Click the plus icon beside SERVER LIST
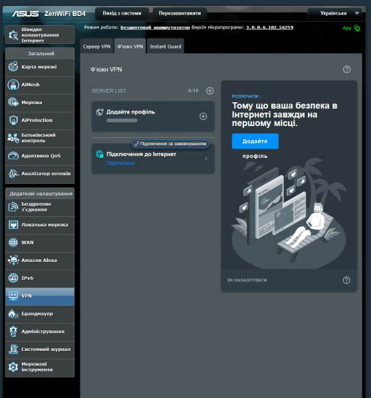This screenshot has height=398, width=371. point(209,91)
